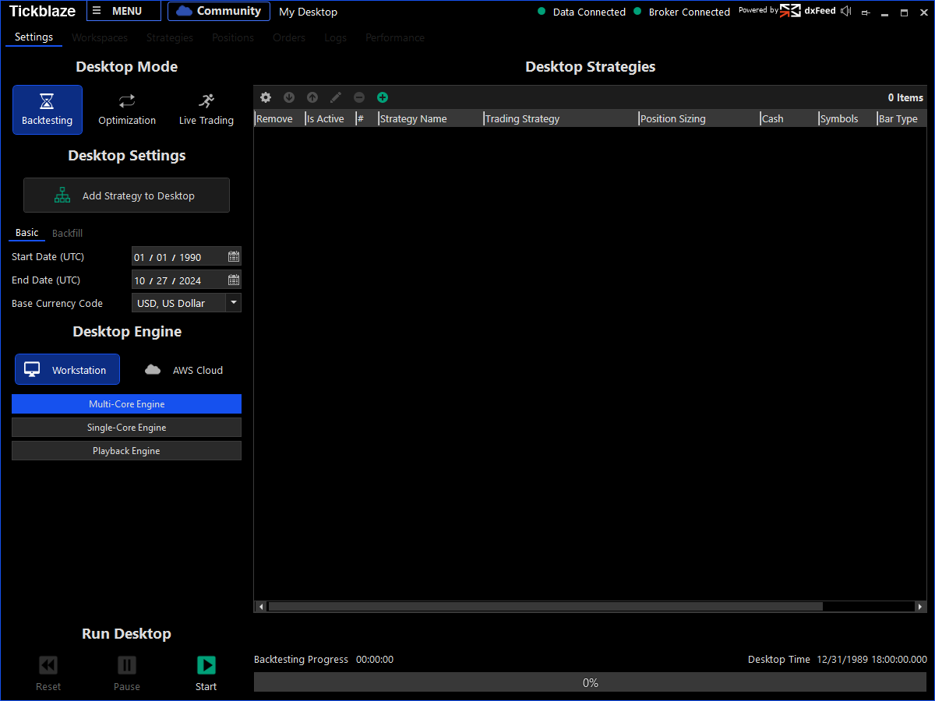935x701 pixels.
Task: Click the Data Connected status indicator
Action: [x=582, y=12]
